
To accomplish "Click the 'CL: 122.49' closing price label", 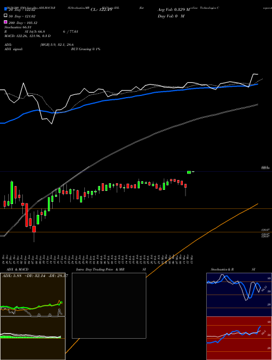I will coord(101,10).
